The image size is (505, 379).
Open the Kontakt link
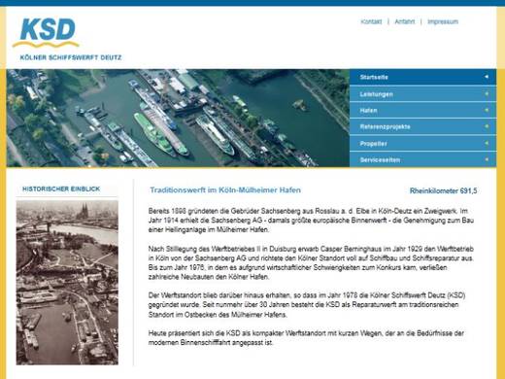tap(371, 21)
